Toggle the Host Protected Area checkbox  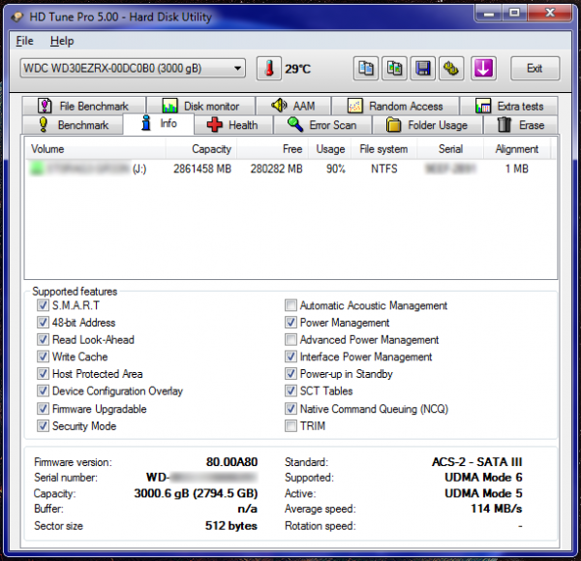pyautogui.click(x=43, y=374)
